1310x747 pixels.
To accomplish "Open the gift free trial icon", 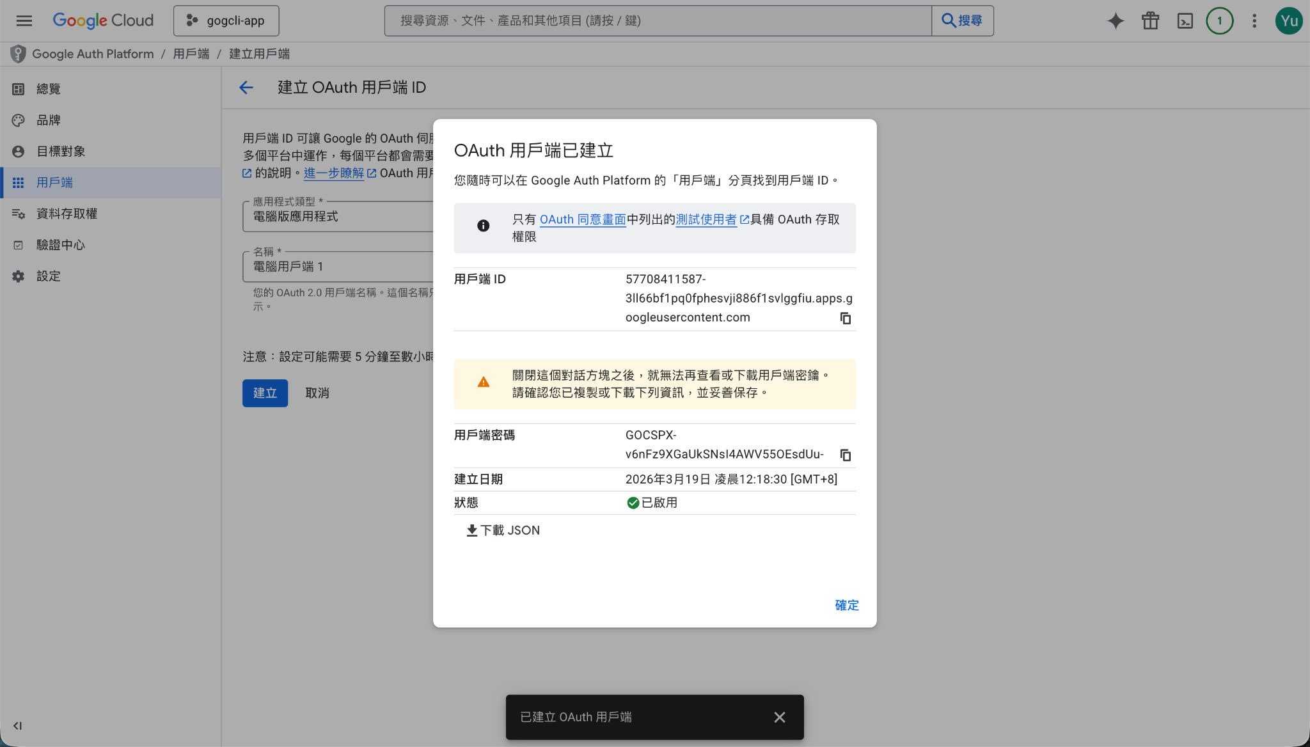I will (x=1150, y=21).
